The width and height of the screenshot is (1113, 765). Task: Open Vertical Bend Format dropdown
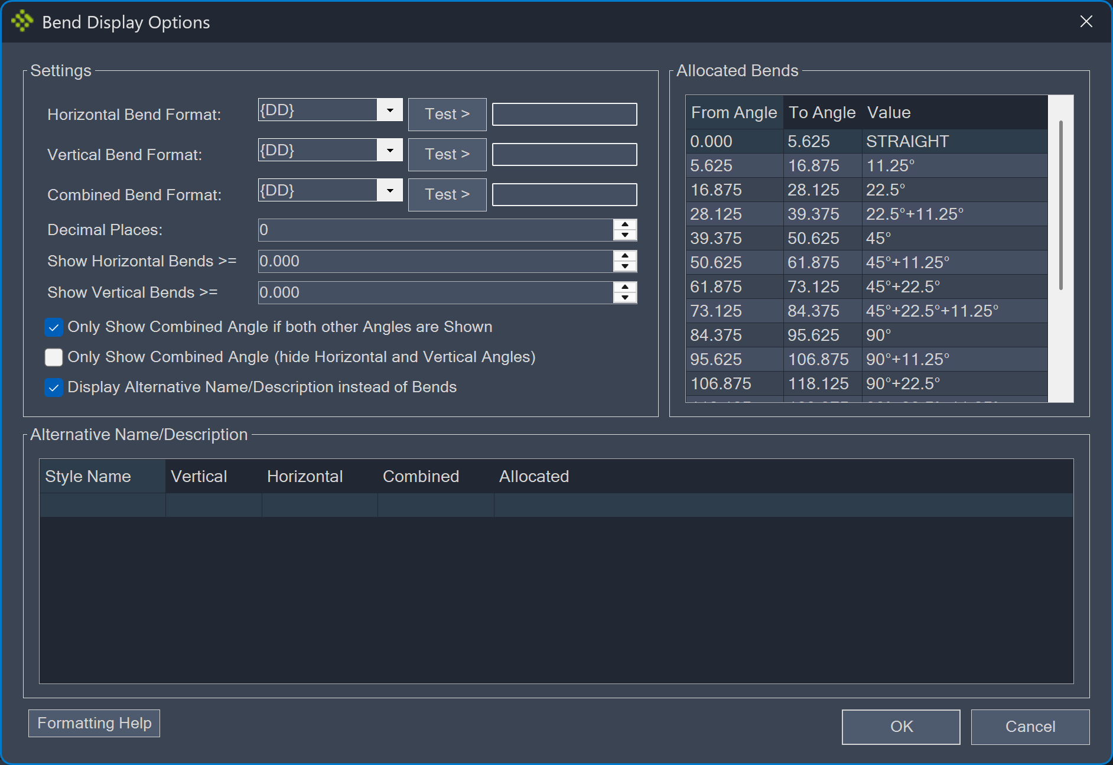point(390,150)
